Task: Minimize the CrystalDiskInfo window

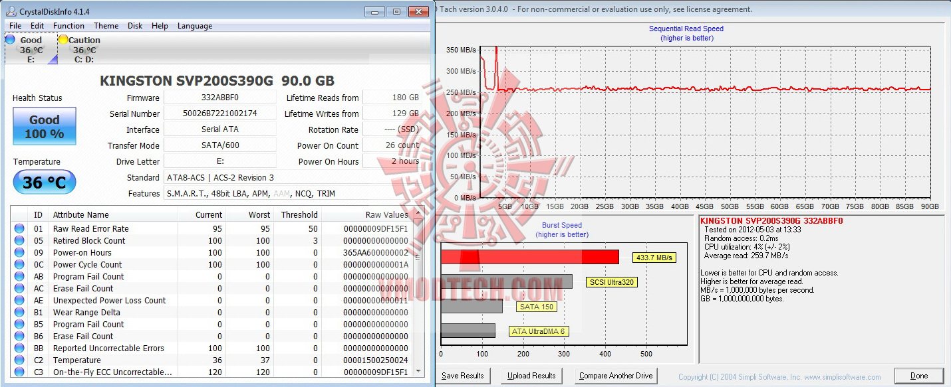Action: (x=374, y=11)
